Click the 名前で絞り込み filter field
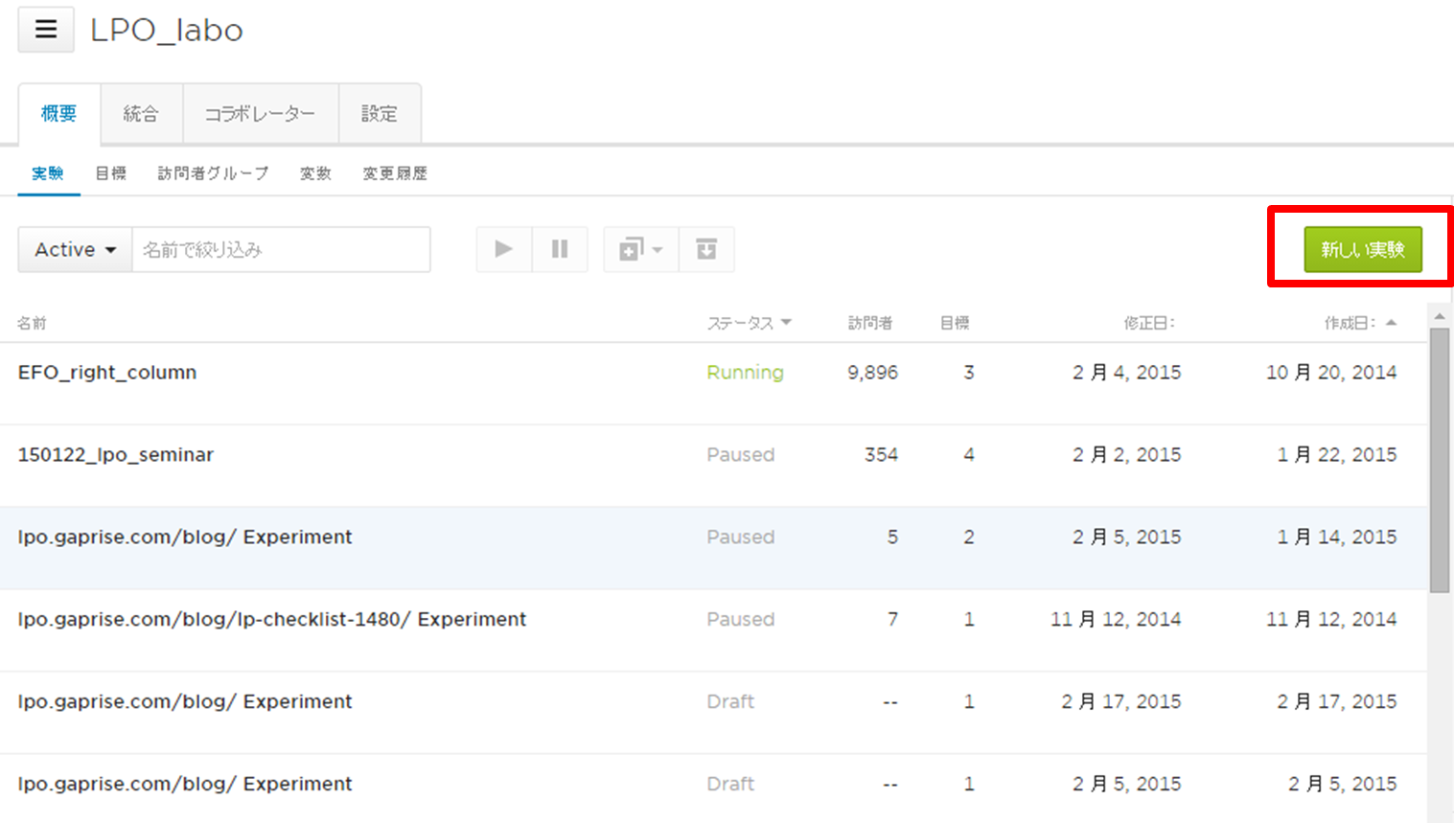1454x823 pixels. pos(281,249)
